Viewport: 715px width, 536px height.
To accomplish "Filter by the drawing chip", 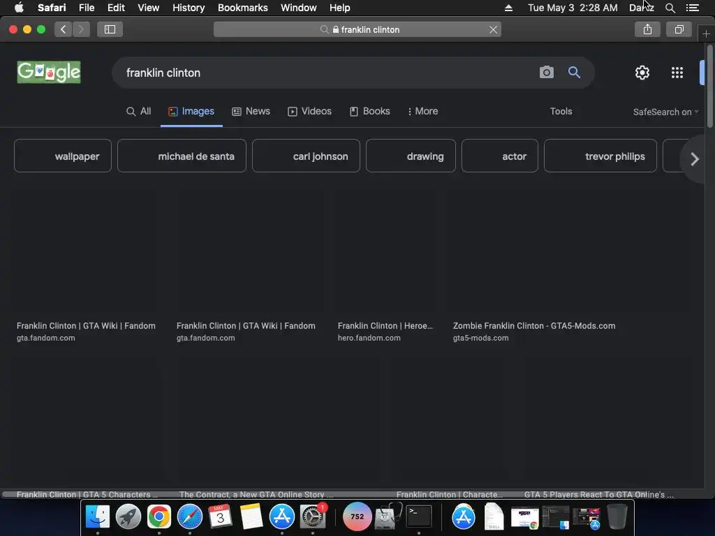I will click(x=411, y=156).
